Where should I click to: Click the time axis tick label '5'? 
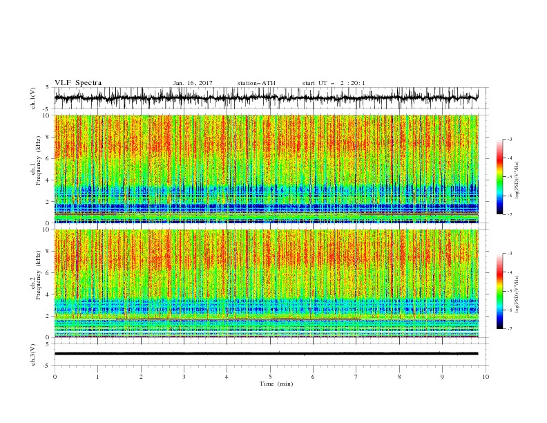pos(270,377)
